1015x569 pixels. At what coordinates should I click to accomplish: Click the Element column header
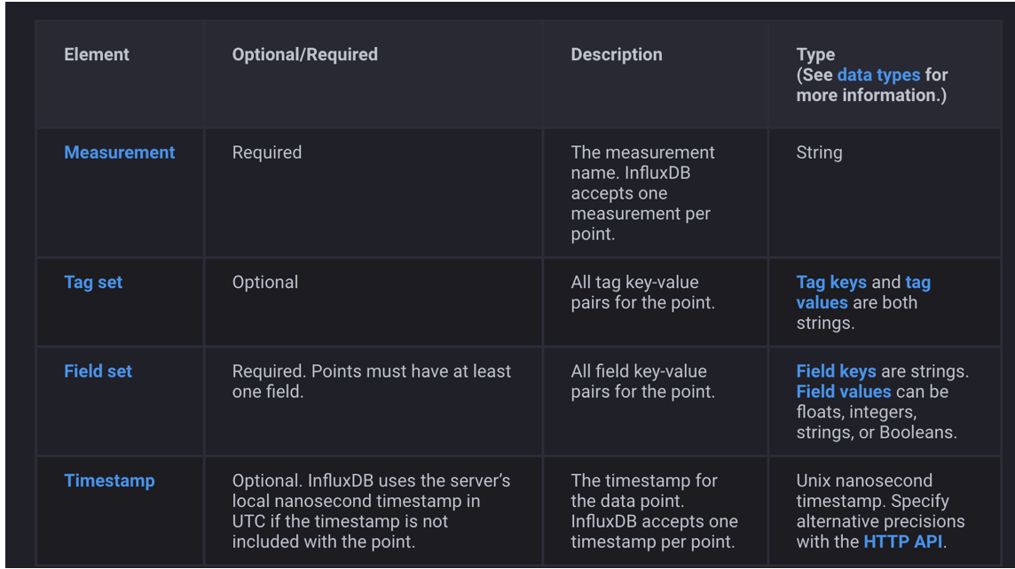(97, 54)
